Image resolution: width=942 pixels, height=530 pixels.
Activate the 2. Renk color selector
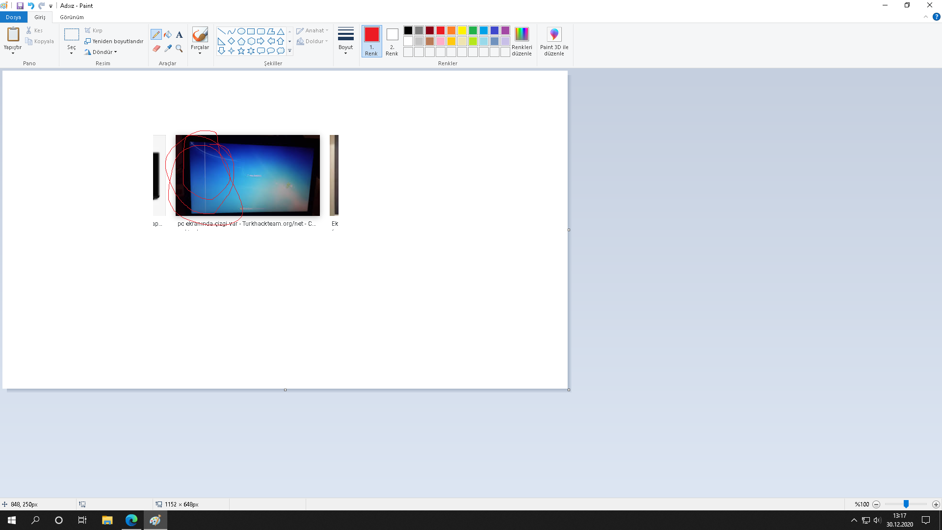[392, 42]
